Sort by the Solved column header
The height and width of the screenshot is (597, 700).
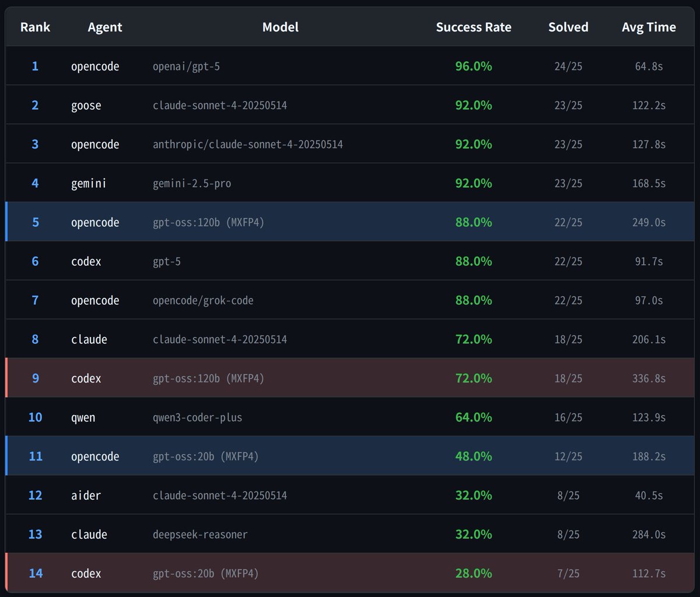(x=568, y=27)
